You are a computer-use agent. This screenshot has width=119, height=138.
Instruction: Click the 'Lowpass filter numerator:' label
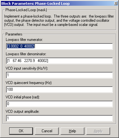click(x=24, y=40)
